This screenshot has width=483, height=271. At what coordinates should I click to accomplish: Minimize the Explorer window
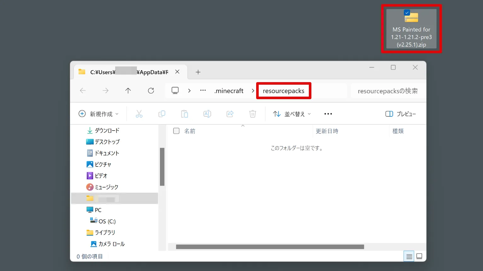[x=372, y=67]
